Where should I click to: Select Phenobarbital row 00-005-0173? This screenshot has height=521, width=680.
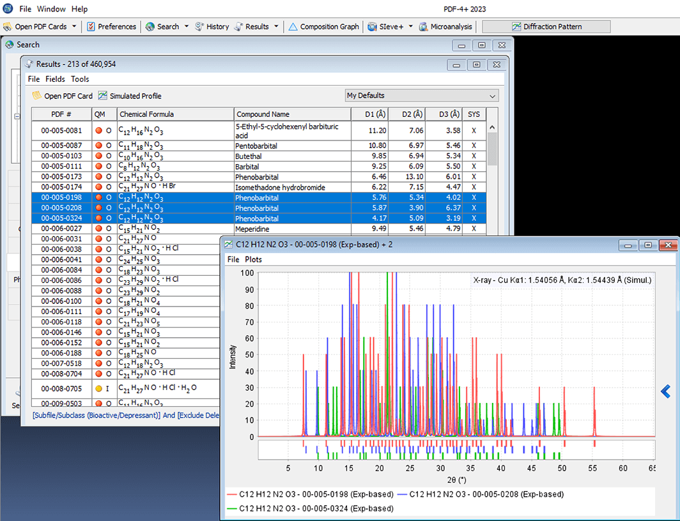(x=259, y=177)
